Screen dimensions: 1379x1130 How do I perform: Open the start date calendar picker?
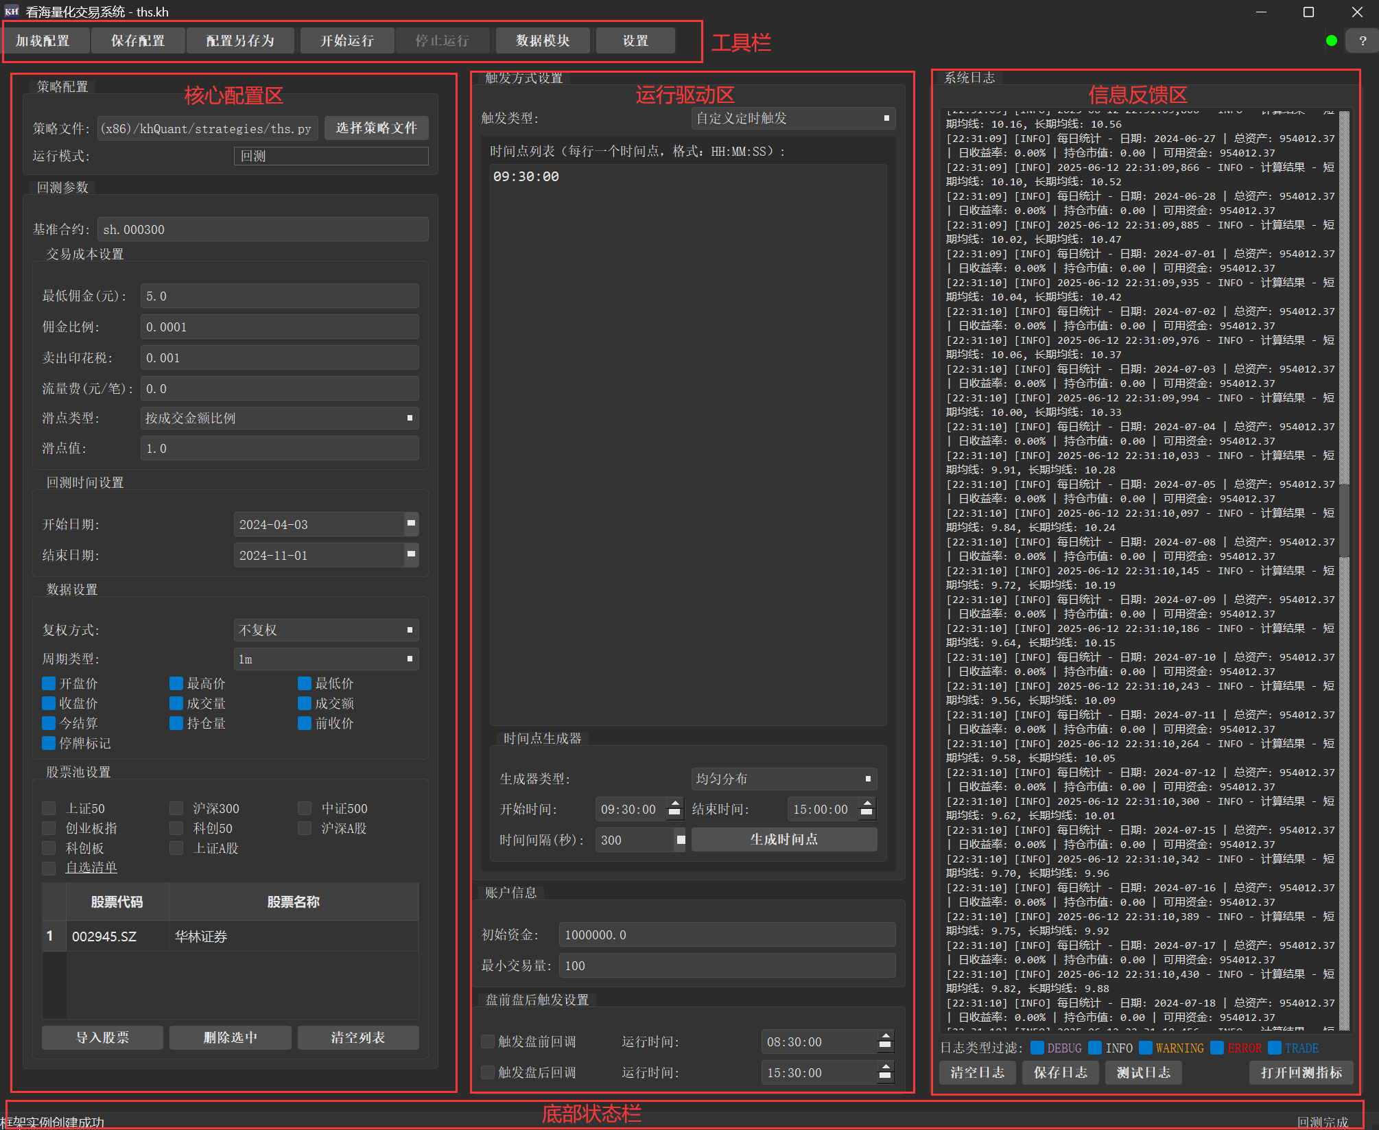(411, 524)
